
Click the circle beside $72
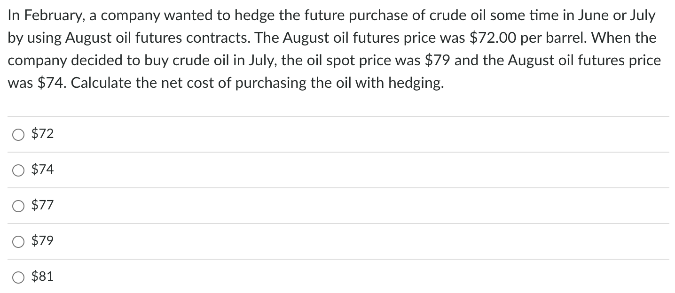point(18,135)
